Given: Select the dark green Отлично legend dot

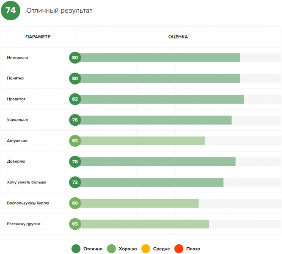Looking at the screenshot, I should [76, 249].
